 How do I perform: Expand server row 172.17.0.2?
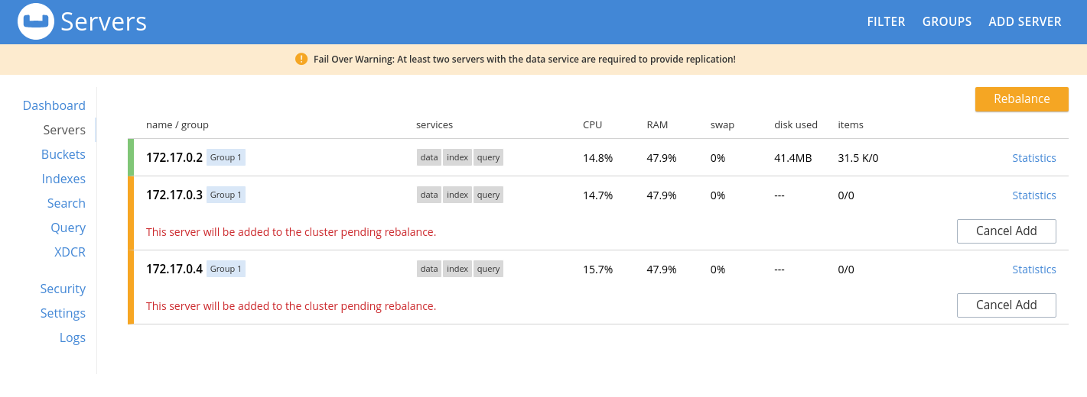point(174,158)
